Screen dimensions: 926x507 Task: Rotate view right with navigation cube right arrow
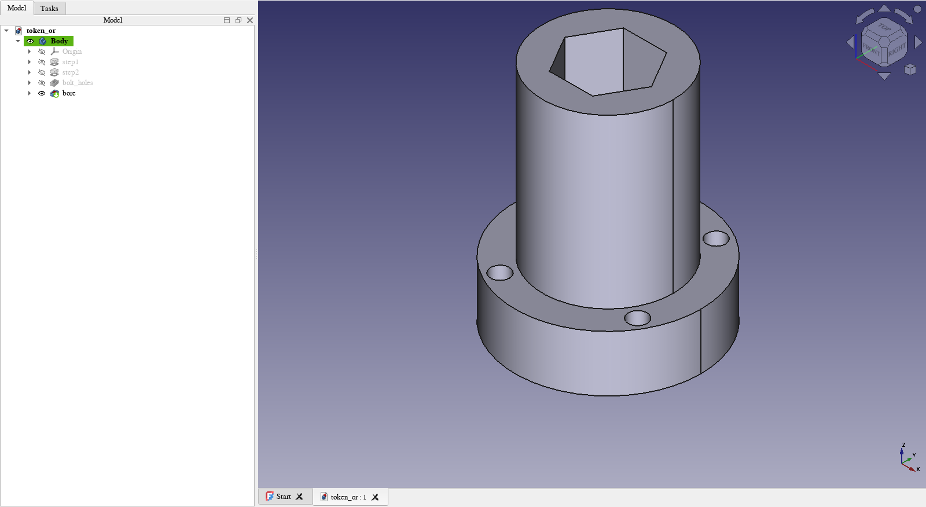tap(918, 42)
